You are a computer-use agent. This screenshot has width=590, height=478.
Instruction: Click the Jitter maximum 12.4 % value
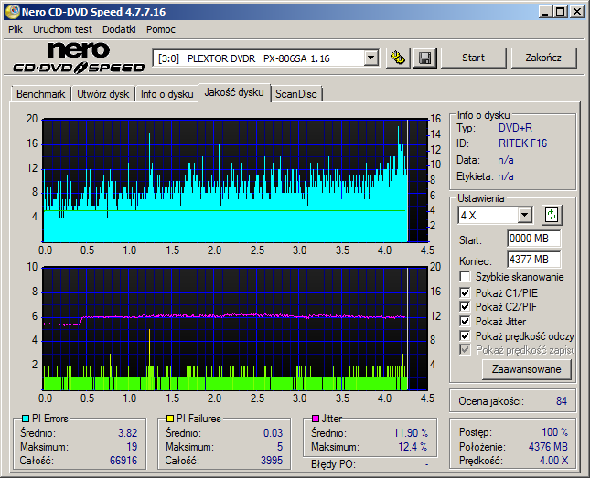pyautogui.click(x=413, y=447)
